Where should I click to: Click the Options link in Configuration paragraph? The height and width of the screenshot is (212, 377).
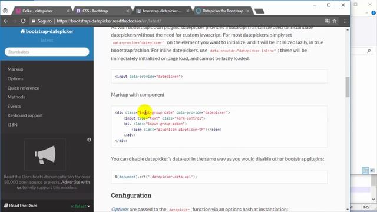[120, 210]
